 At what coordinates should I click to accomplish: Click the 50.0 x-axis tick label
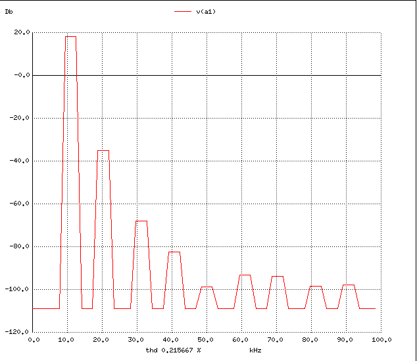point(207,340)
